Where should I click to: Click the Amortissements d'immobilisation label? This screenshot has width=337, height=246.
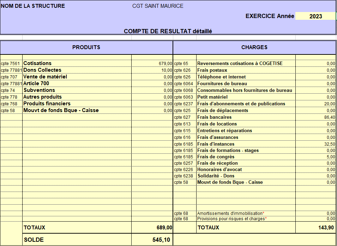(231, 213)
